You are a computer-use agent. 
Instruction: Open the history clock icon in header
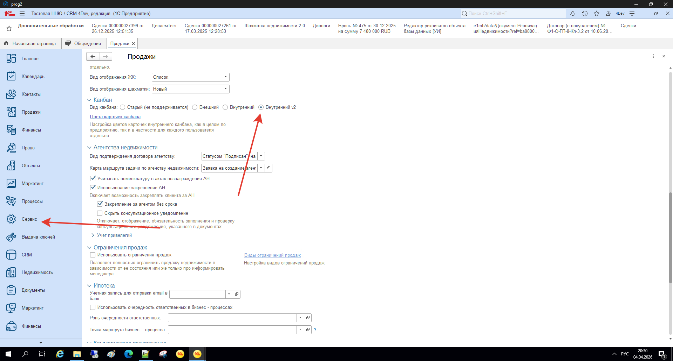584,13
